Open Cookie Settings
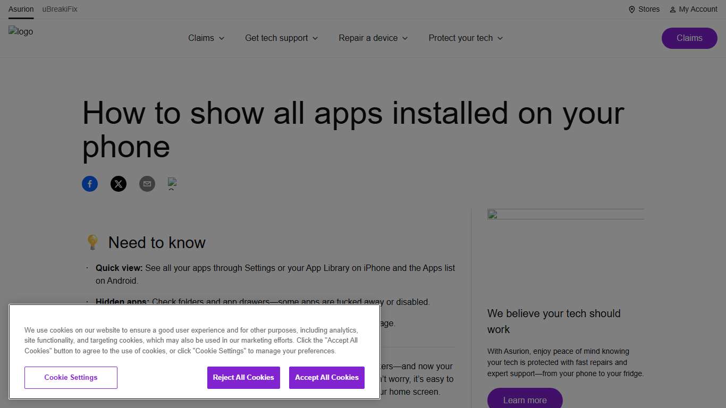Viewport: 726px width, 408px height. point(71,377)
